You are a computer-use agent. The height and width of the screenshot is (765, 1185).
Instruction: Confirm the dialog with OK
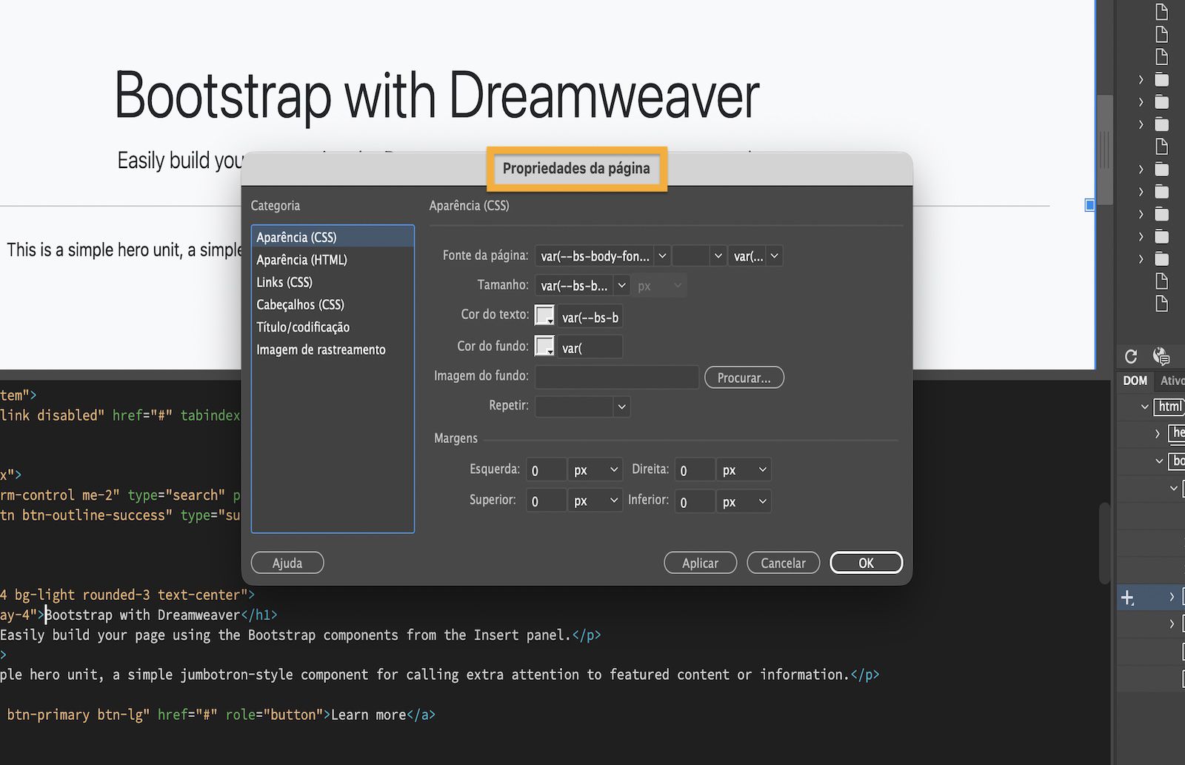(x=866, y=563)
